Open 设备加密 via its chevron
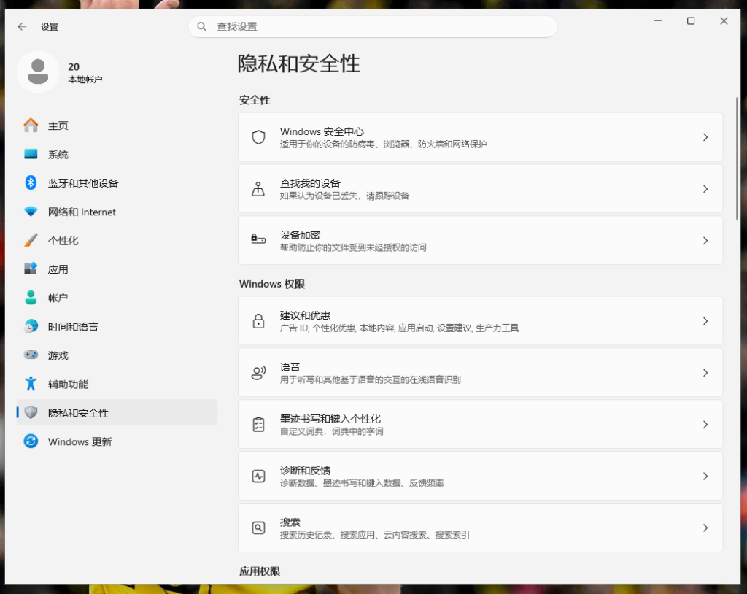The height and width of the screenshot is (594, 747). pos(705,241)
